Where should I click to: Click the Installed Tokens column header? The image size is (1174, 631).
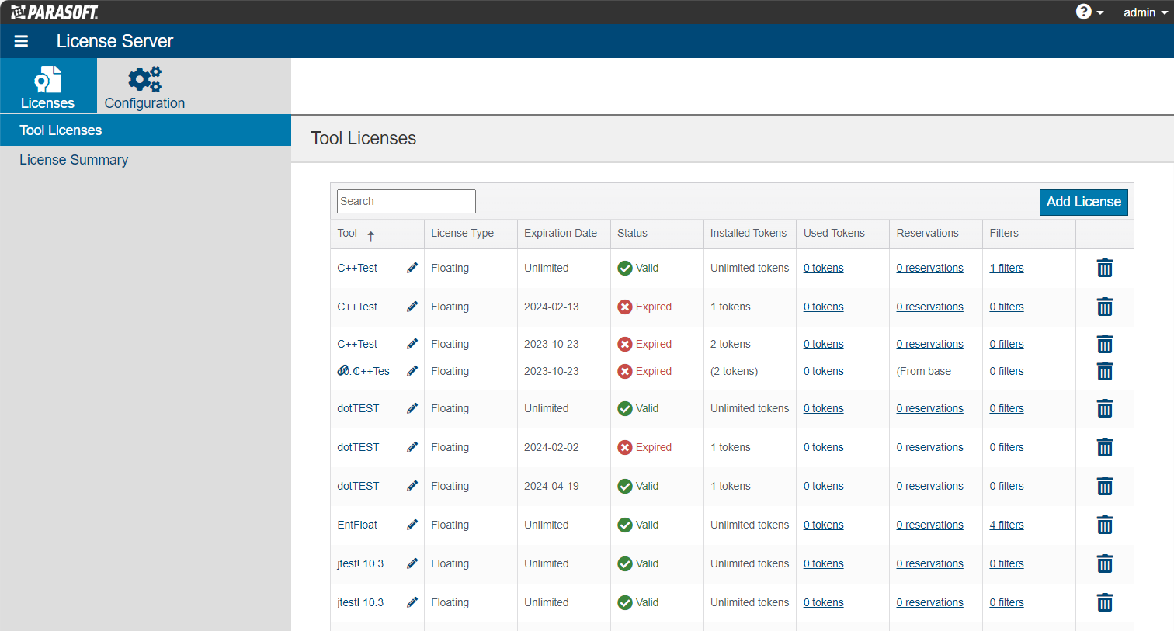coord(749,233)
